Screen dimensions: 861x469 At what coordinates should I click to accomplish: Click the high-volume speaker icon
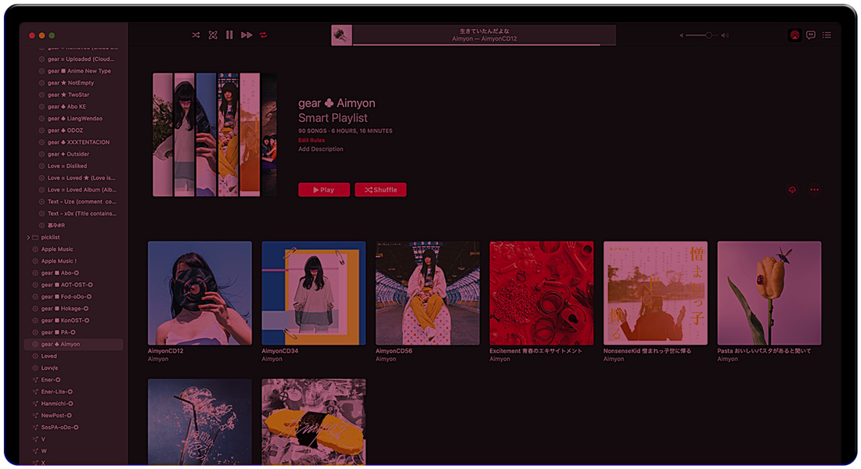(x=726, y=35)
